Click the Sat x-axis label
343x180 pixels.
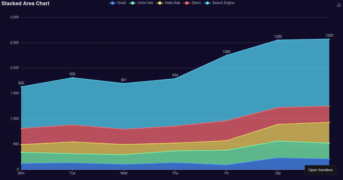point(278,173)
